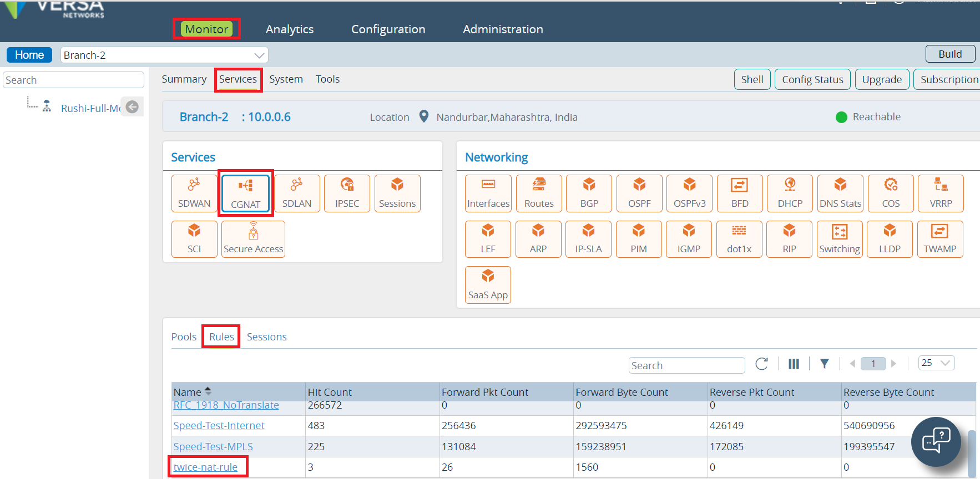Open the DHCP networking tile
The height and width of the screenshot is (479, 980).
(790, 193)
